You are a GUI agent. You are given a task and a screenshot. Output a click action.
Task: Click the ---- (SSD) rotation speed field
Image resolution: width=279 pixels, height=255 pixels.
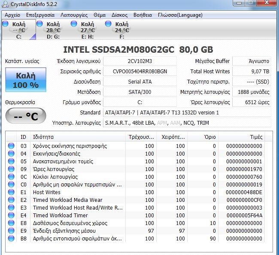[x=252, y=81]
